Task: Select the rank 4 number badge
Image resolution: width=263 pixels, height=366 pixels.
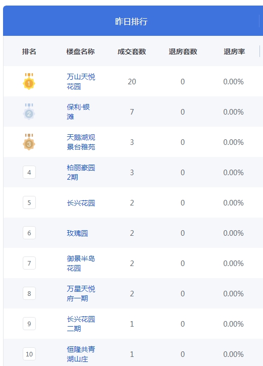Action: click(x=29, y=172)
